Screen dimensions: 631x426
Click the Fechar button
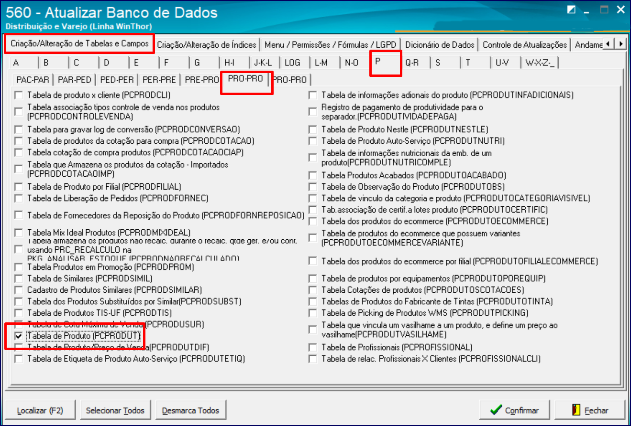click(x=590, y=410)
